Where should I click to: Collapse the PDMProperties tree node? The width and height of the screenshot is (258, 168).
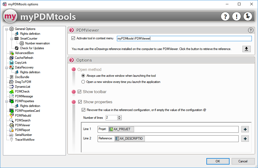coord(7,101)
